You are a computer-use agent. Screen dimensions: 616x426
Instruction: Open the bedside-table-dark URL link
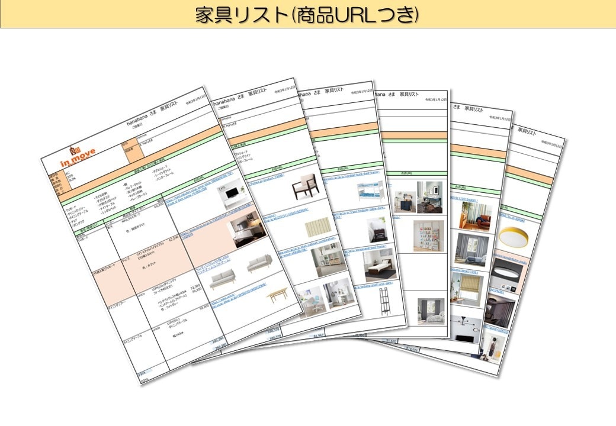point(360,212)
